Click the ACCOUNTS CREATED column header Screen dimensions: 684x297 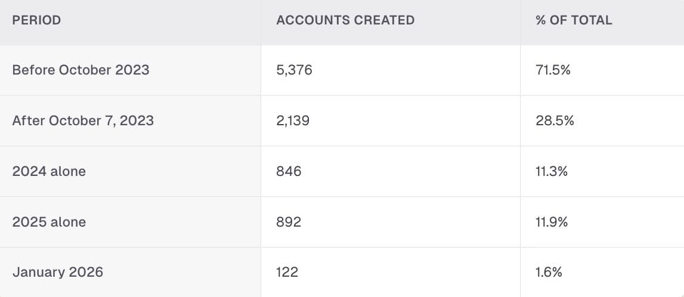(345, 20)
